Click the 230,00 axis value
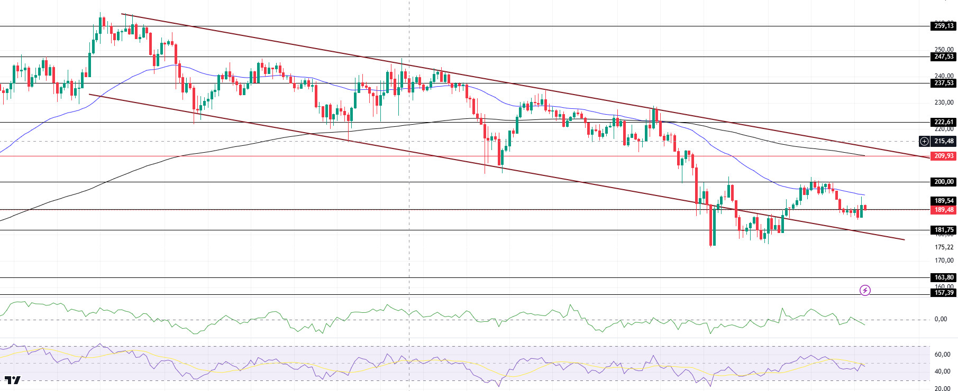This screenshot has width=958, height=391. (944, 103)
